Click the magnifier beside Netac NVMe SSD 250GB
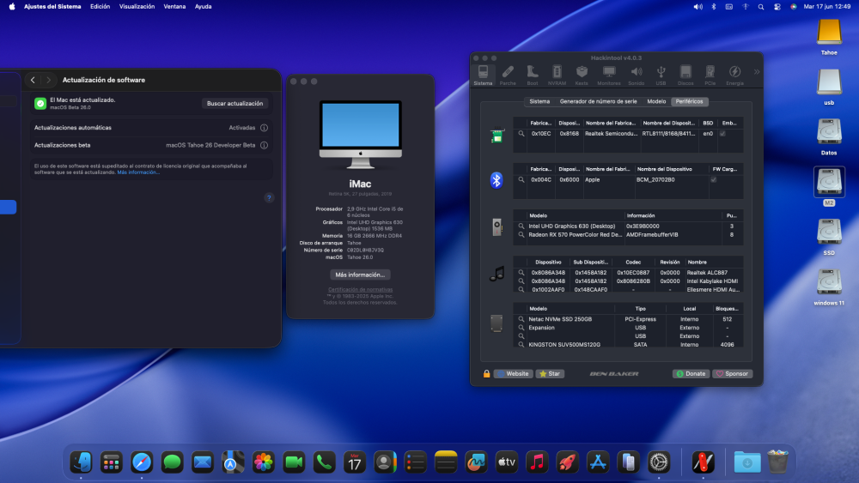859x483 pixels. 521,319
